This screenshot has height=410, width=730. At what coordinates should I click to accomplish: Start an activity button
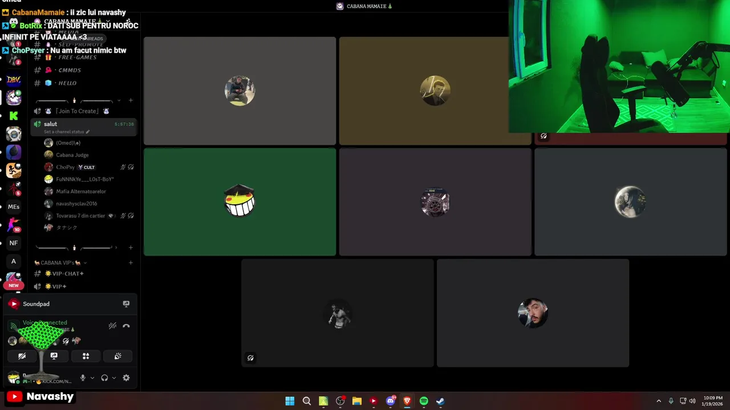86,356
